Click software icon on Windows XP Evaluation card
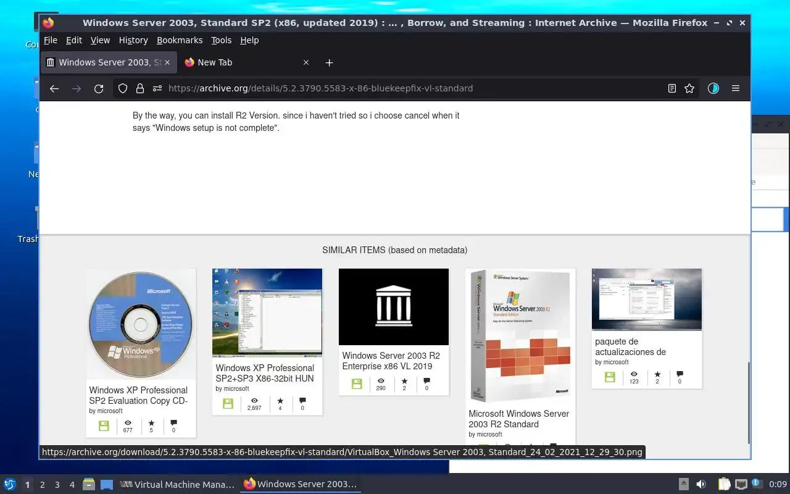790x494 pixels. 104,426
